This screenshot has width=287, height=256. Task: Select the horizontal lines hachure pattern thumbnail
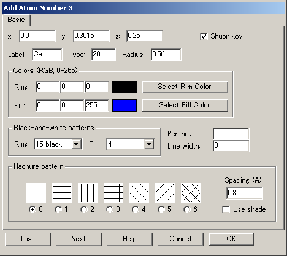(62, 193)
